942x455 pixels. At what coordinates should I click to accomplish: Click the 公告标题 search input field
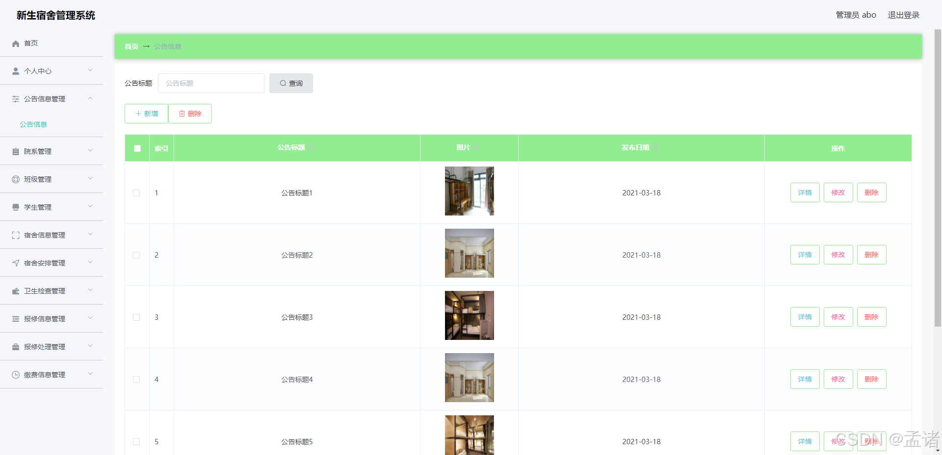(x=211, y=83)
